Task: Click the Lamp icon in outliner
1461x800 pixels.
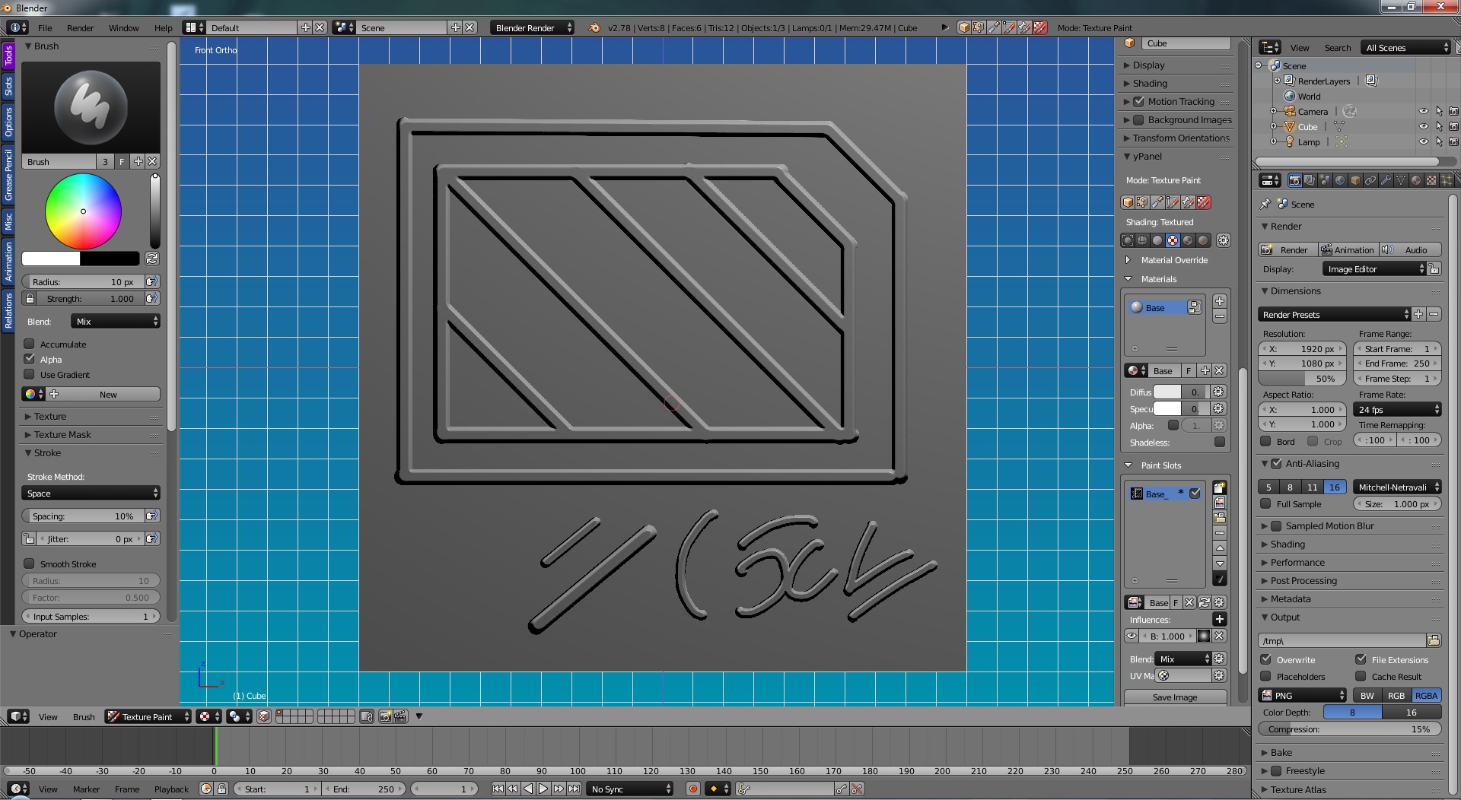Action: 1290,141
